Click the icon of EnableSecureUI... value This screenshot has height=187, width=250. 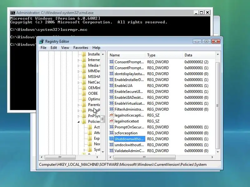(112, 91)
